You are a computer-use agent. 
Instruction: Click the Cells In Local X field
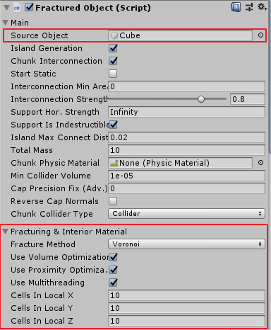pyautogui.click(x=186, y=295)
